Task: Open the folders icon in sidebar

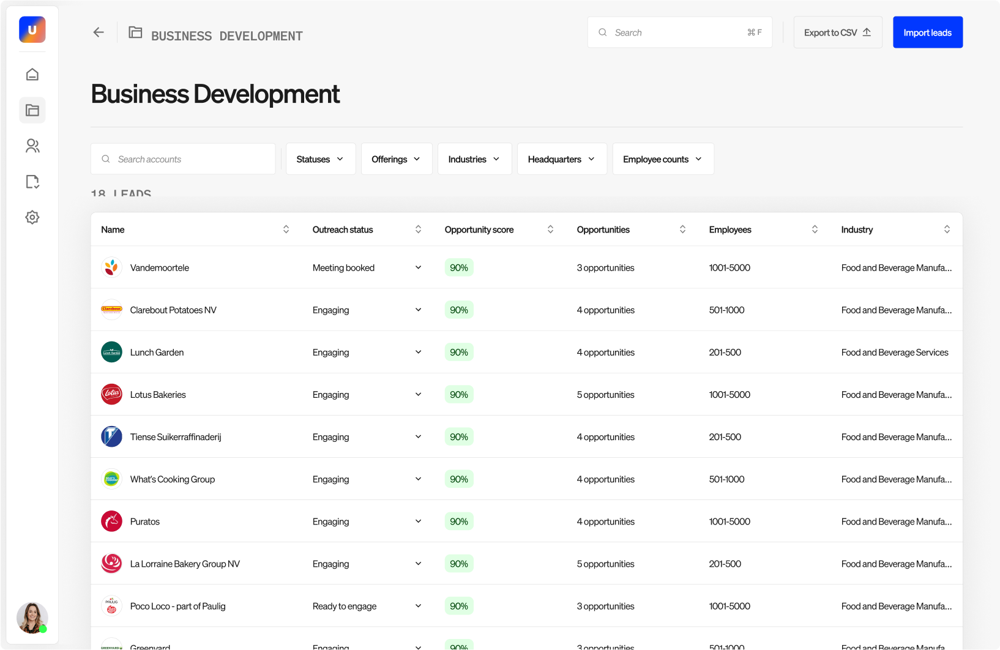Action: point(32,110)
